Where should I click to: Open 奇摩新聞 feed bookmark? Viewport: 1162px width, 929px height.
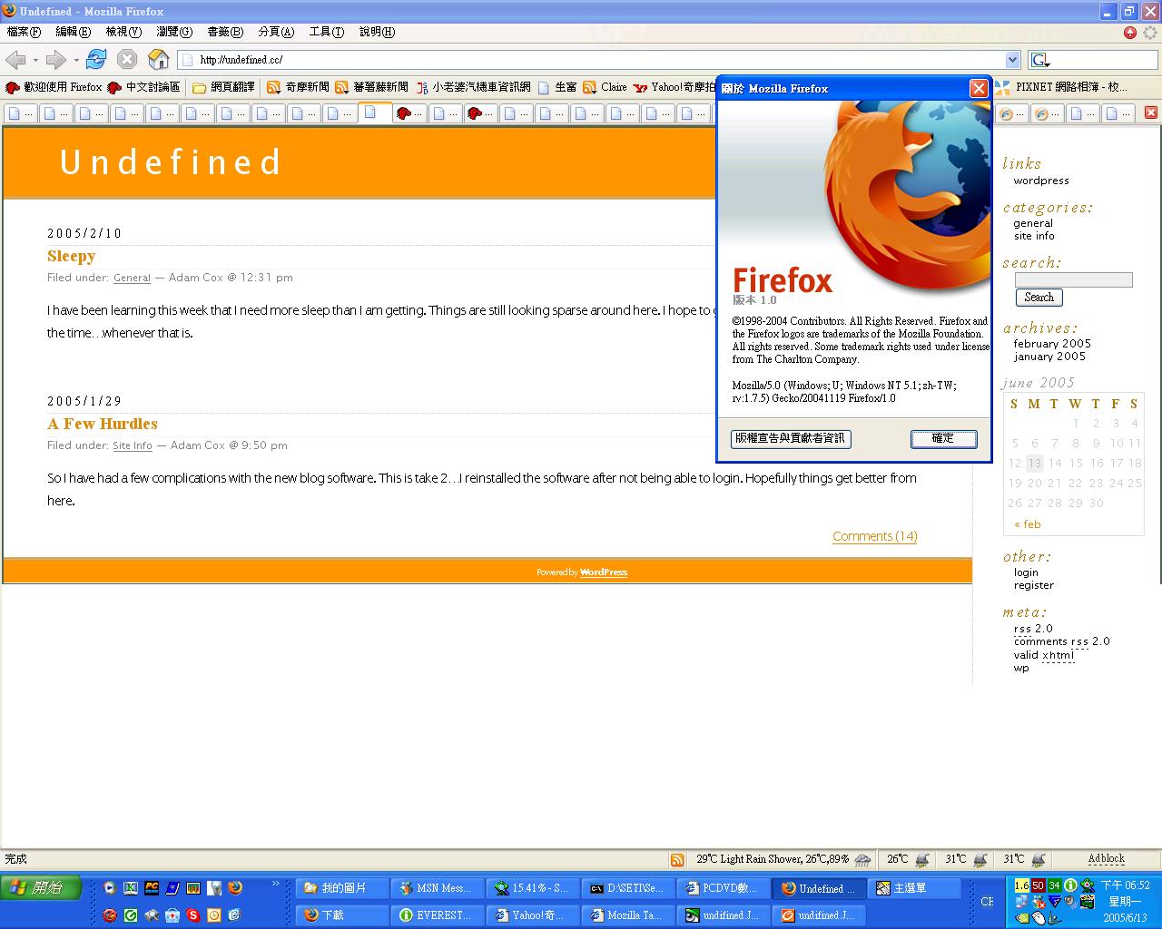click(x=298, y=87)
